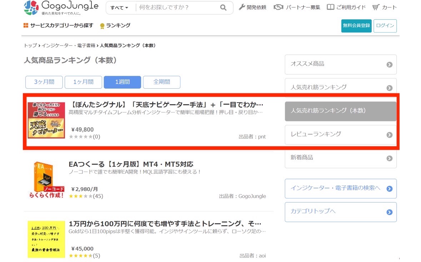Click the gold medal ranking icon
421x262 pixels.
coord(102,26)
